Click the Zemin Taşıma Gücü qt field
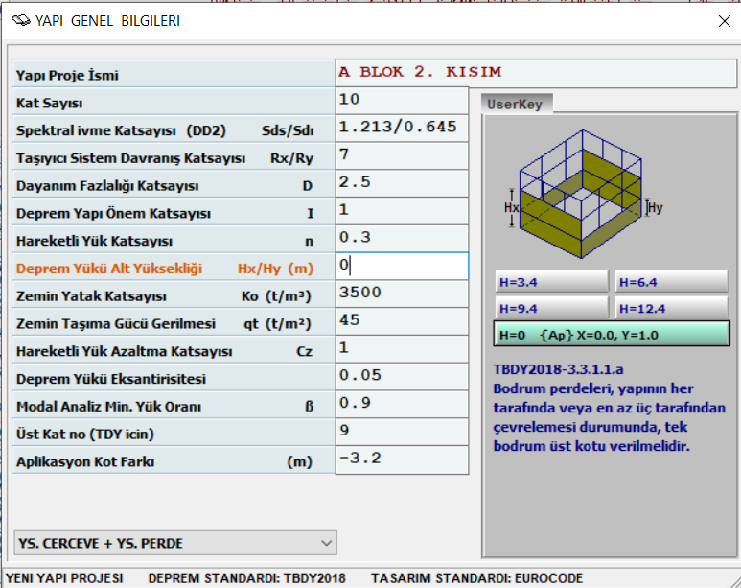The image size is (741, 588). 402,321
